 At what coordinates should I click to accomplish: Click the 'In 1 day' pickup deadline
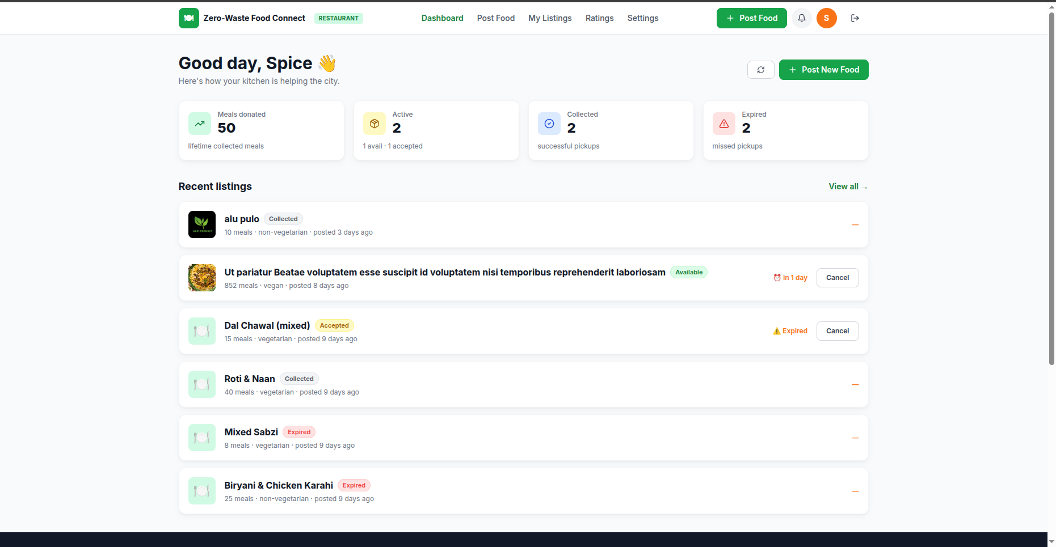click(790, 278)
